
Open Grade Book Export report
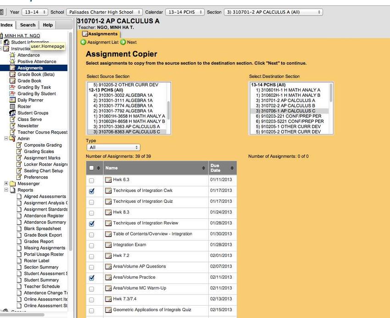point(43,235)
